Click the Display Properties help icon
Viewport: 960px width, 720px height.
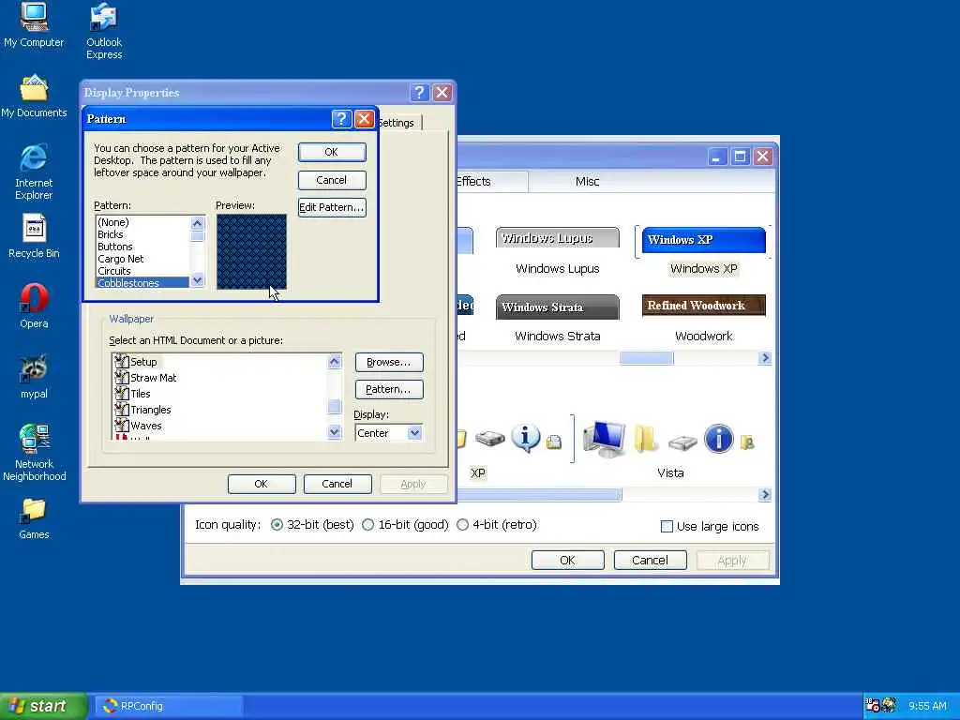pyautogui.click(x=419, y=93)
